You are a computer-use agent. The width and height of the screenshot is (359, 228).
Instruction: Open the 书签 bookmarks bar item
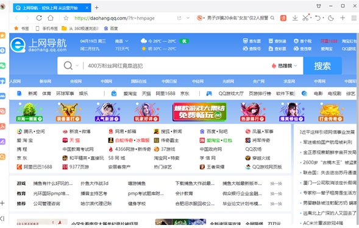(x=22, y=29)
